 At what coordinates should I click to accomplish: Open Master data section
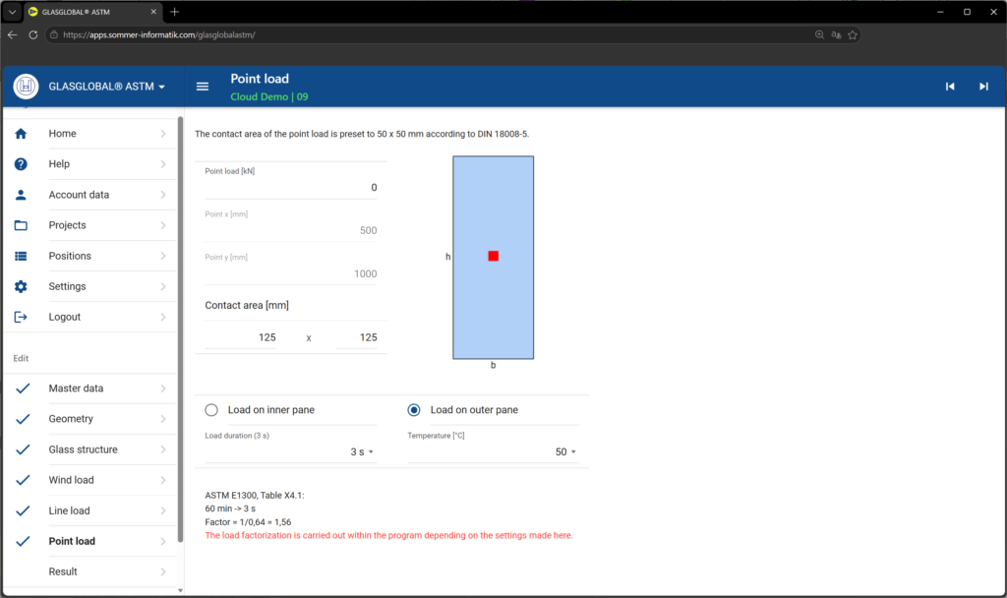[x=89, y=389]
